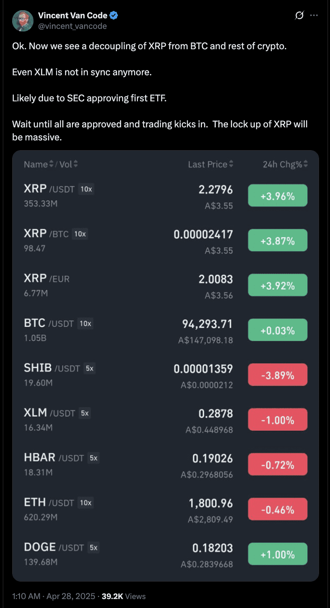Sort by Vol column arrows
Viewport: 330px width, 608px height.
coord(76,164)
